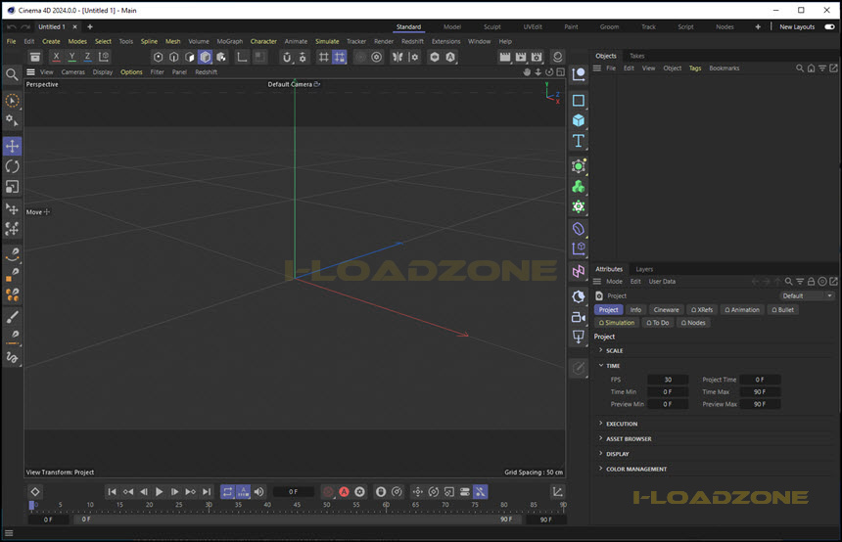This screenshot has width=842, height=542.
Task: Open viewport hamburger menu
Action: click(x=30, y=72)
